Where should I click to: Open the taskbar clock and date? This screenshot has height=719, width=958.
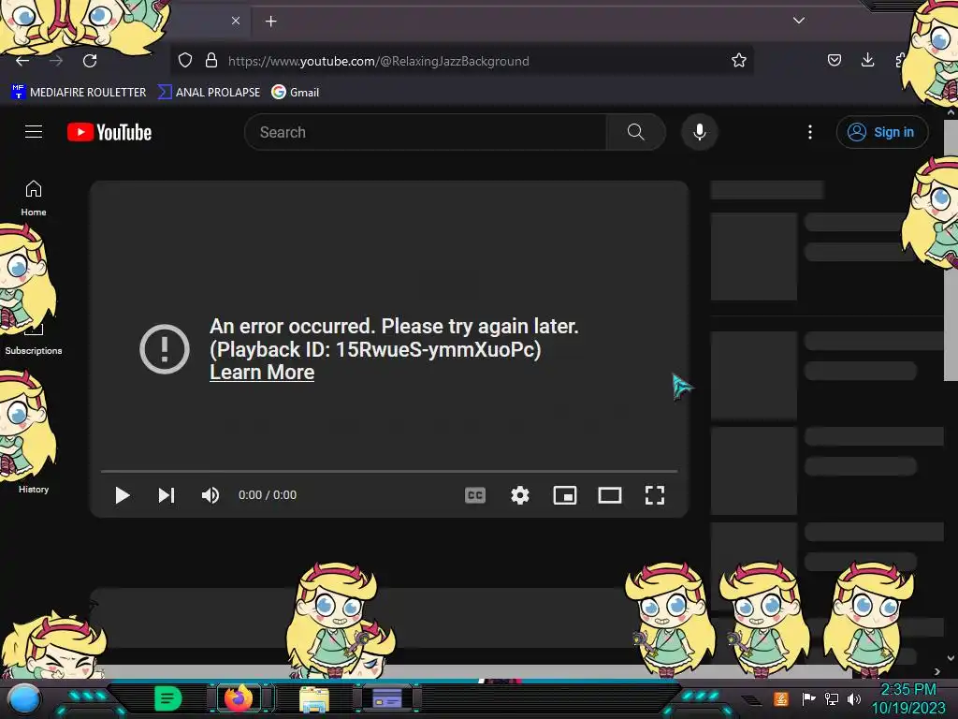tap(907, 698)
